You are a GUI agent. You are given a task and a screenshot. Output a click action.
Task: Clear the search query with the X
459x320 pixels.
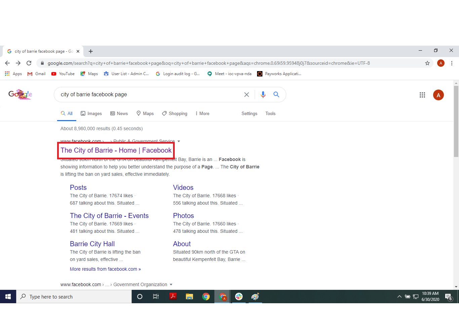tap(247, 95)
